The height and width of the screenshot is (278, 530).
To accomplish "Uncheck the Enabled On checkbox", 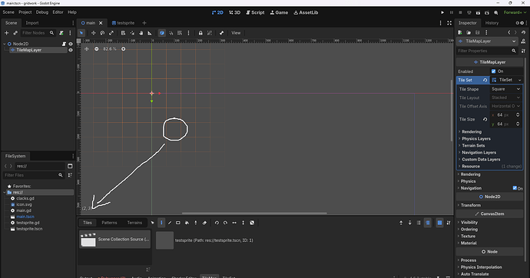I will point(493,71).
